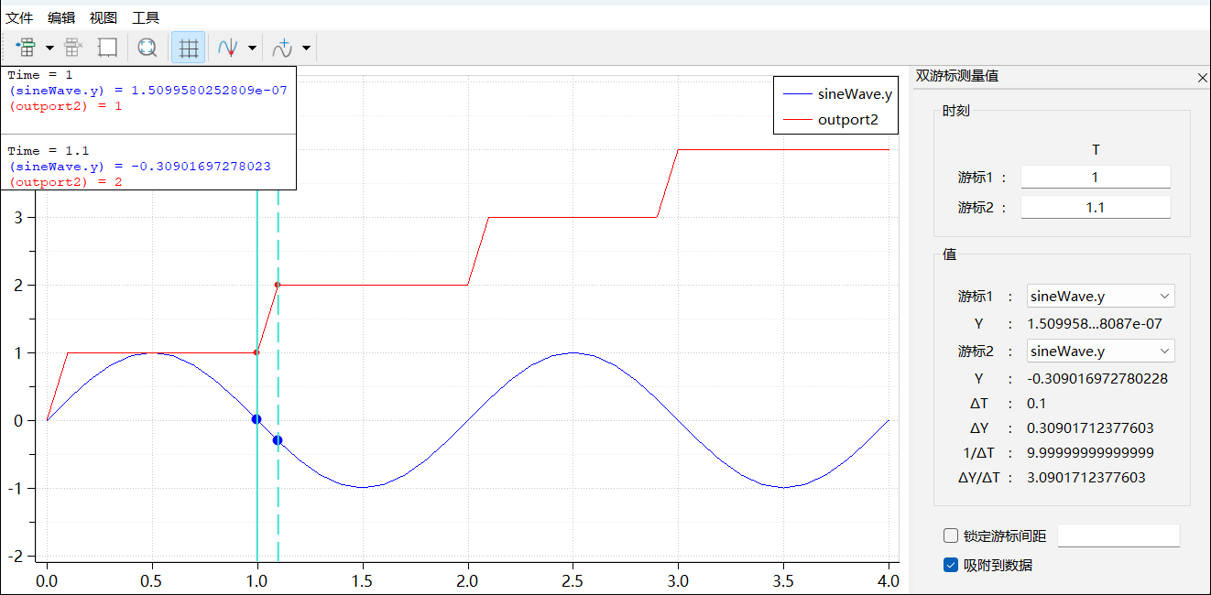The image size is (1211, 595).
Task: Toggle the grid lines button
Action: coord(189,48)
